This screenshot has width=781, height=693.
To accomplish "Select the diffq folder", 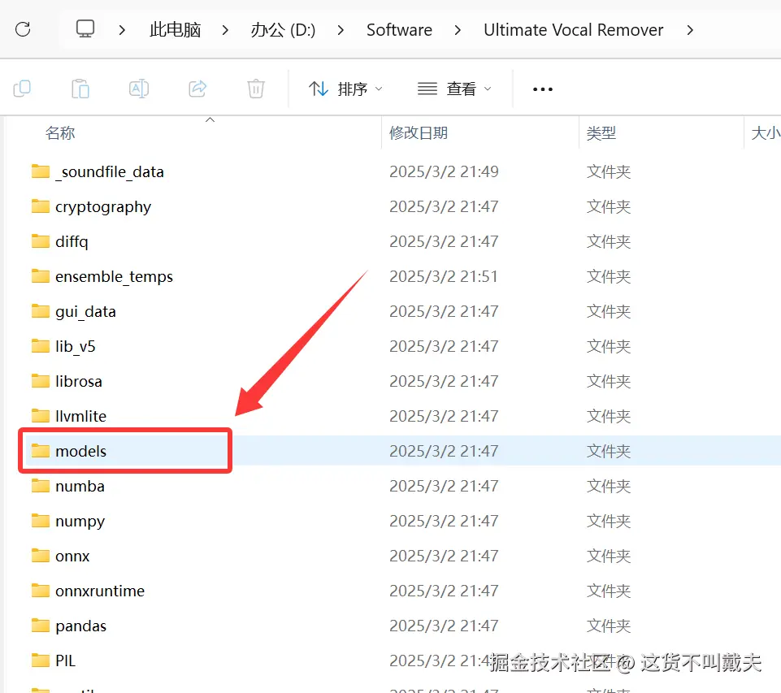I will tap(72, 241).
